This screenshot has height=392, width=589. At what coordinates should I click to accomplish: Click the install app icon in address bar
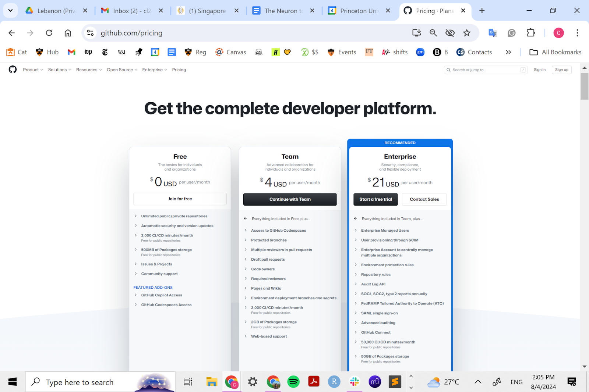416,33
